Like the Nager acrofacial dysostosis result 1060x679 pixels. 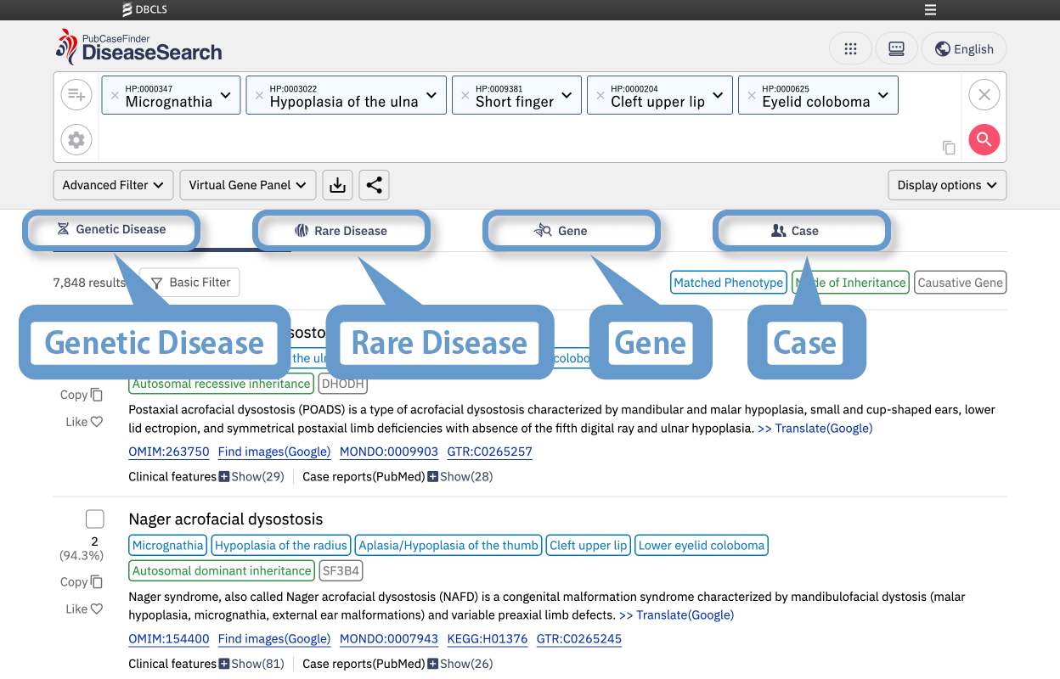pos(84,609)
